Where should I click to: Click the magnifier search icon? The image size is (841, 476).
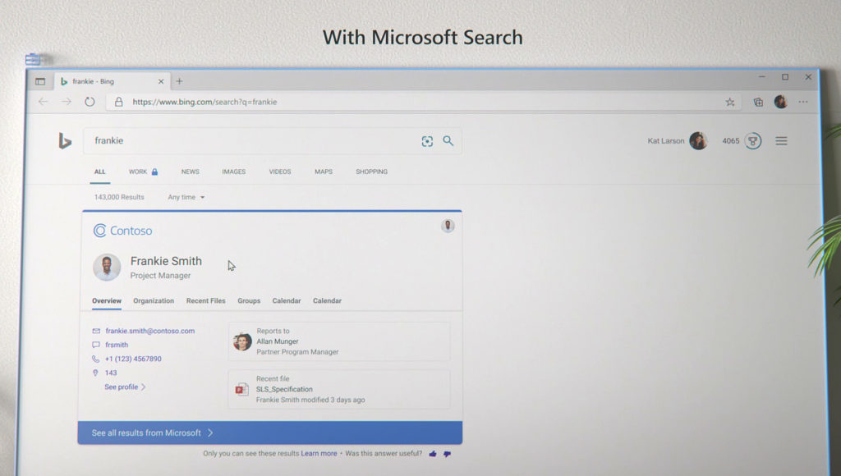click(448, 140)
